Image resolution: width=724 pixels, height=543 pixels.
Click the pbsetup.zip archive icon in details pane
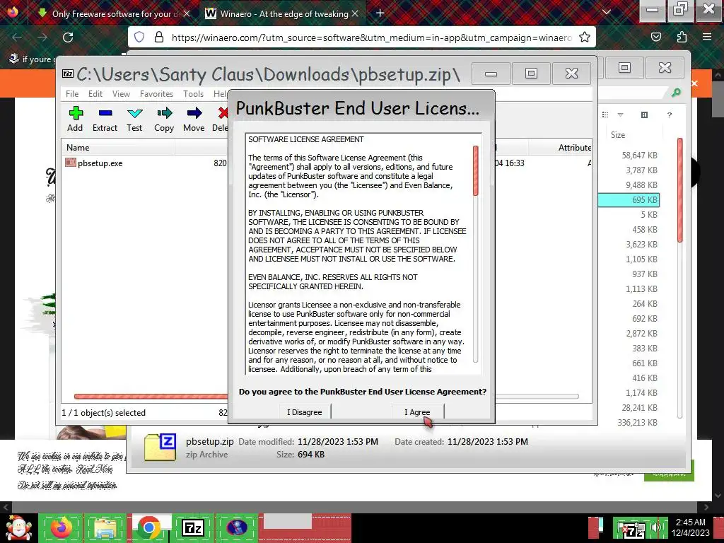tap(160, 447)
